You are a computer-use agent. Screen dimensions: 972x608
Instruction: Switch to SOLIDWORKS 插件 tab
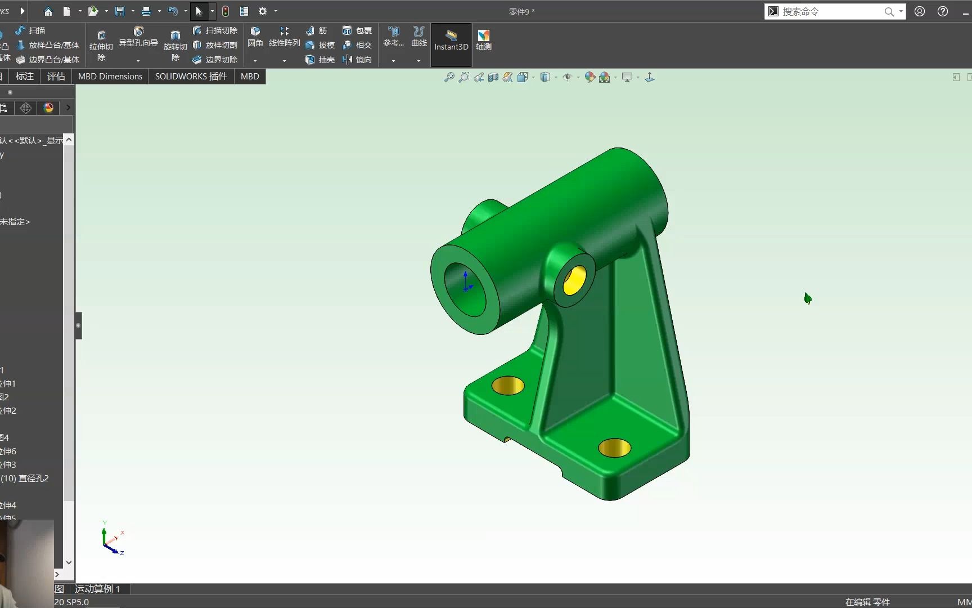(191, 77)
